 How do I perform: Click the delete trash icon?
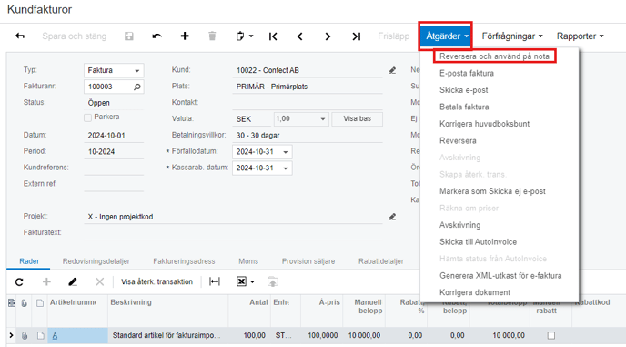(212, 36)
